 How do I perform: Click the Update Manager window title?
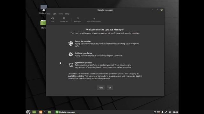point(105,10)
